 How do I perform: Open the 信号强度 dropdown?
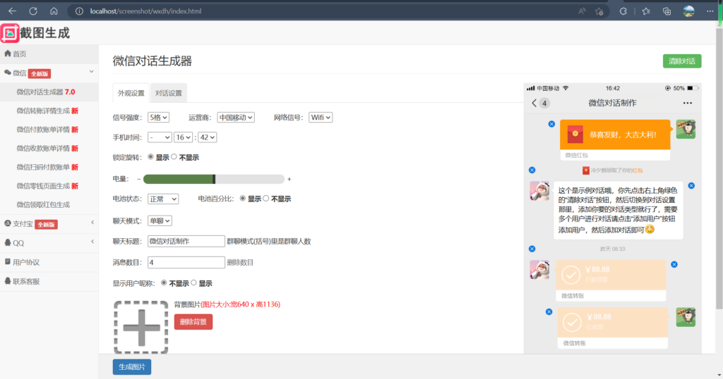tap(158, 117)
